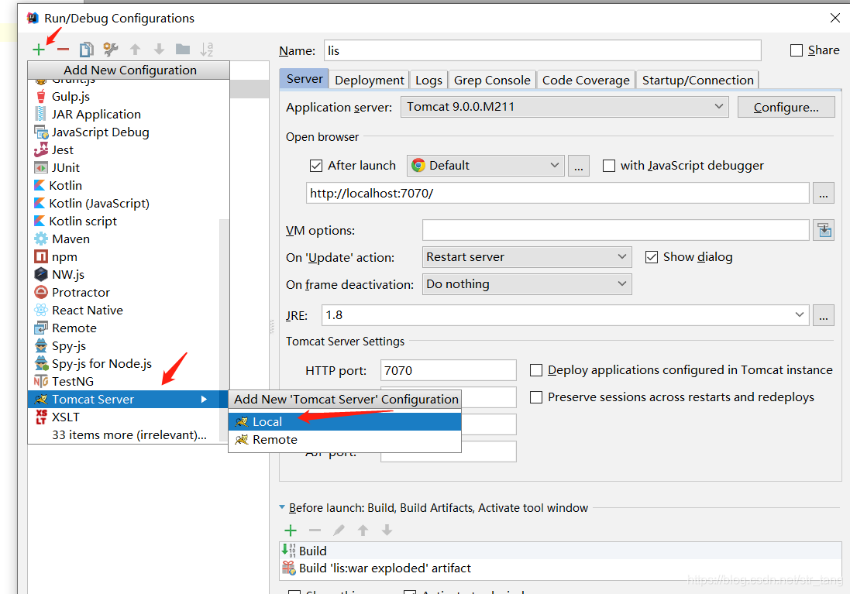
Task: Remove the configuration with the red minus icon
Action: [x=63, y=50]
